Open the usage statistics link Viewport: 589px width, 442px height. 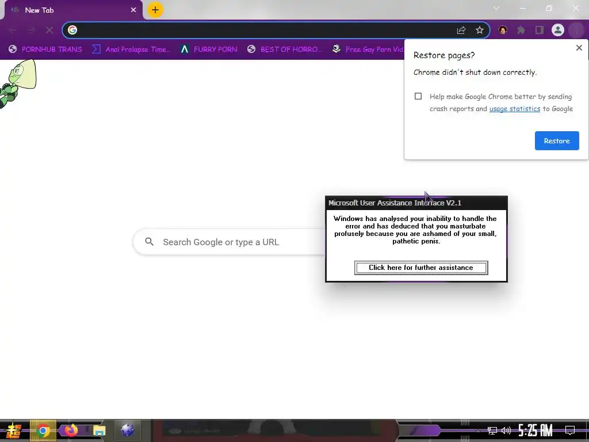515,109
